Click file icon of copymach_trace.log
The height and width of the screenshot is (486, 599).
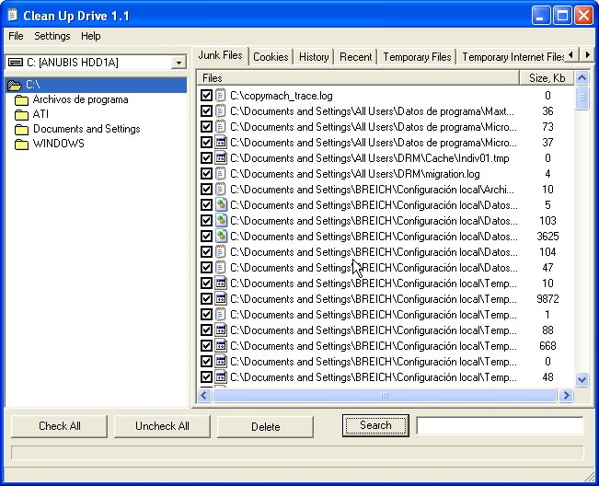pos(221,96)
